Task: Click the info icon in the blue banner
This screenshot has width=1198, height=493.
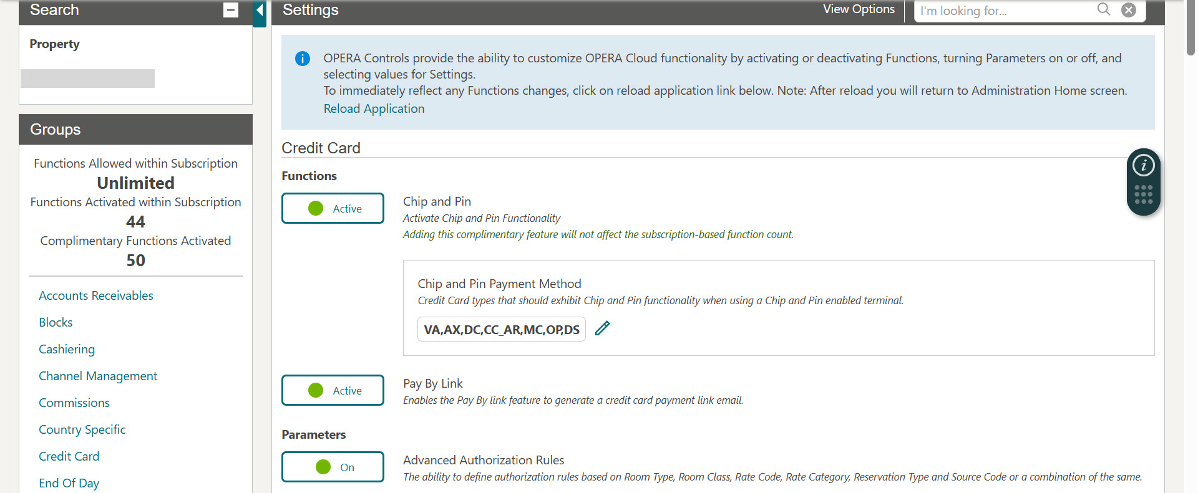Action: click(x=302, y=58)
